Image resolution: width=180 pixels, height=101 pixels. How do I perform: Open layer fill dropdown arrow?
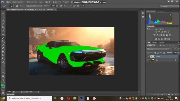click(178, 53)
